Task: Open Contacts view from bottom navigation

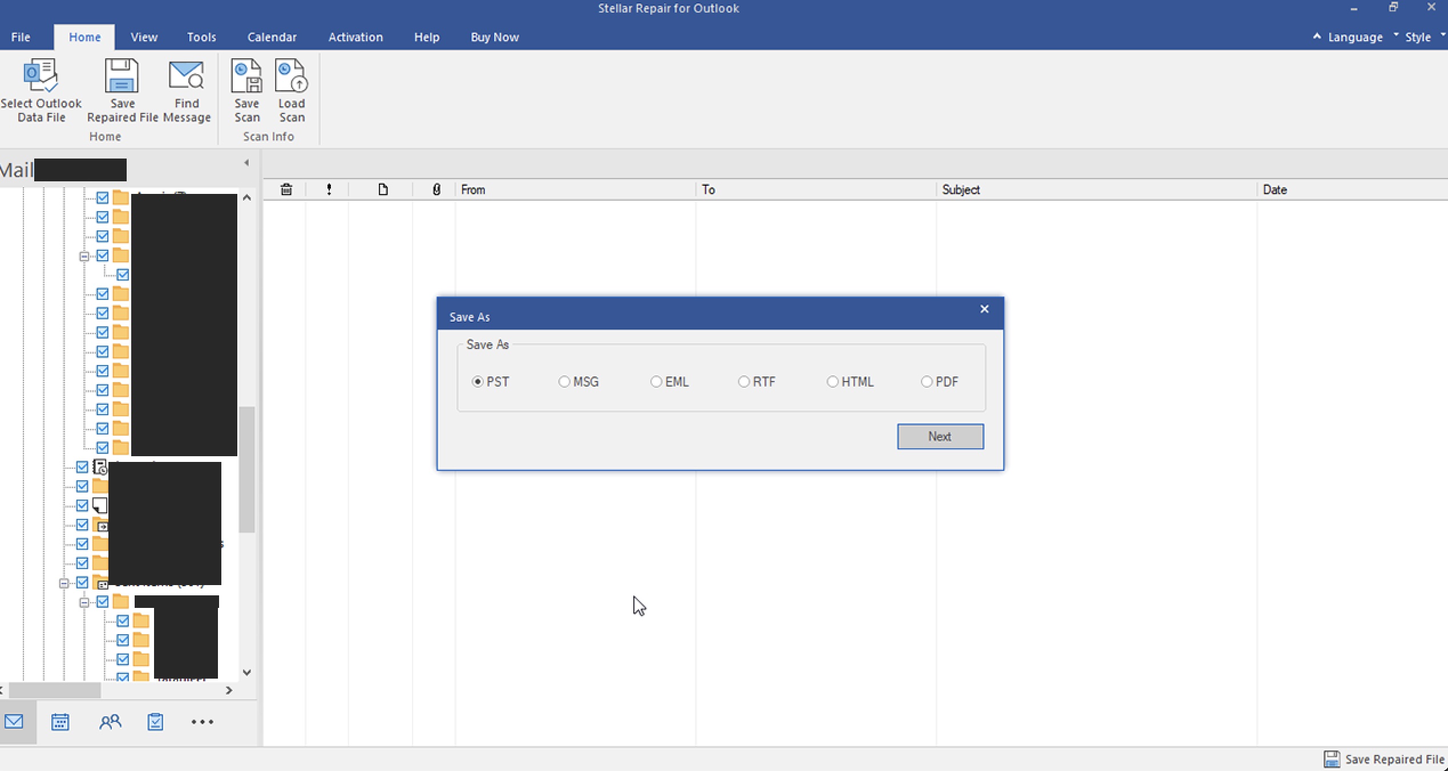Action: pos(110,722)
